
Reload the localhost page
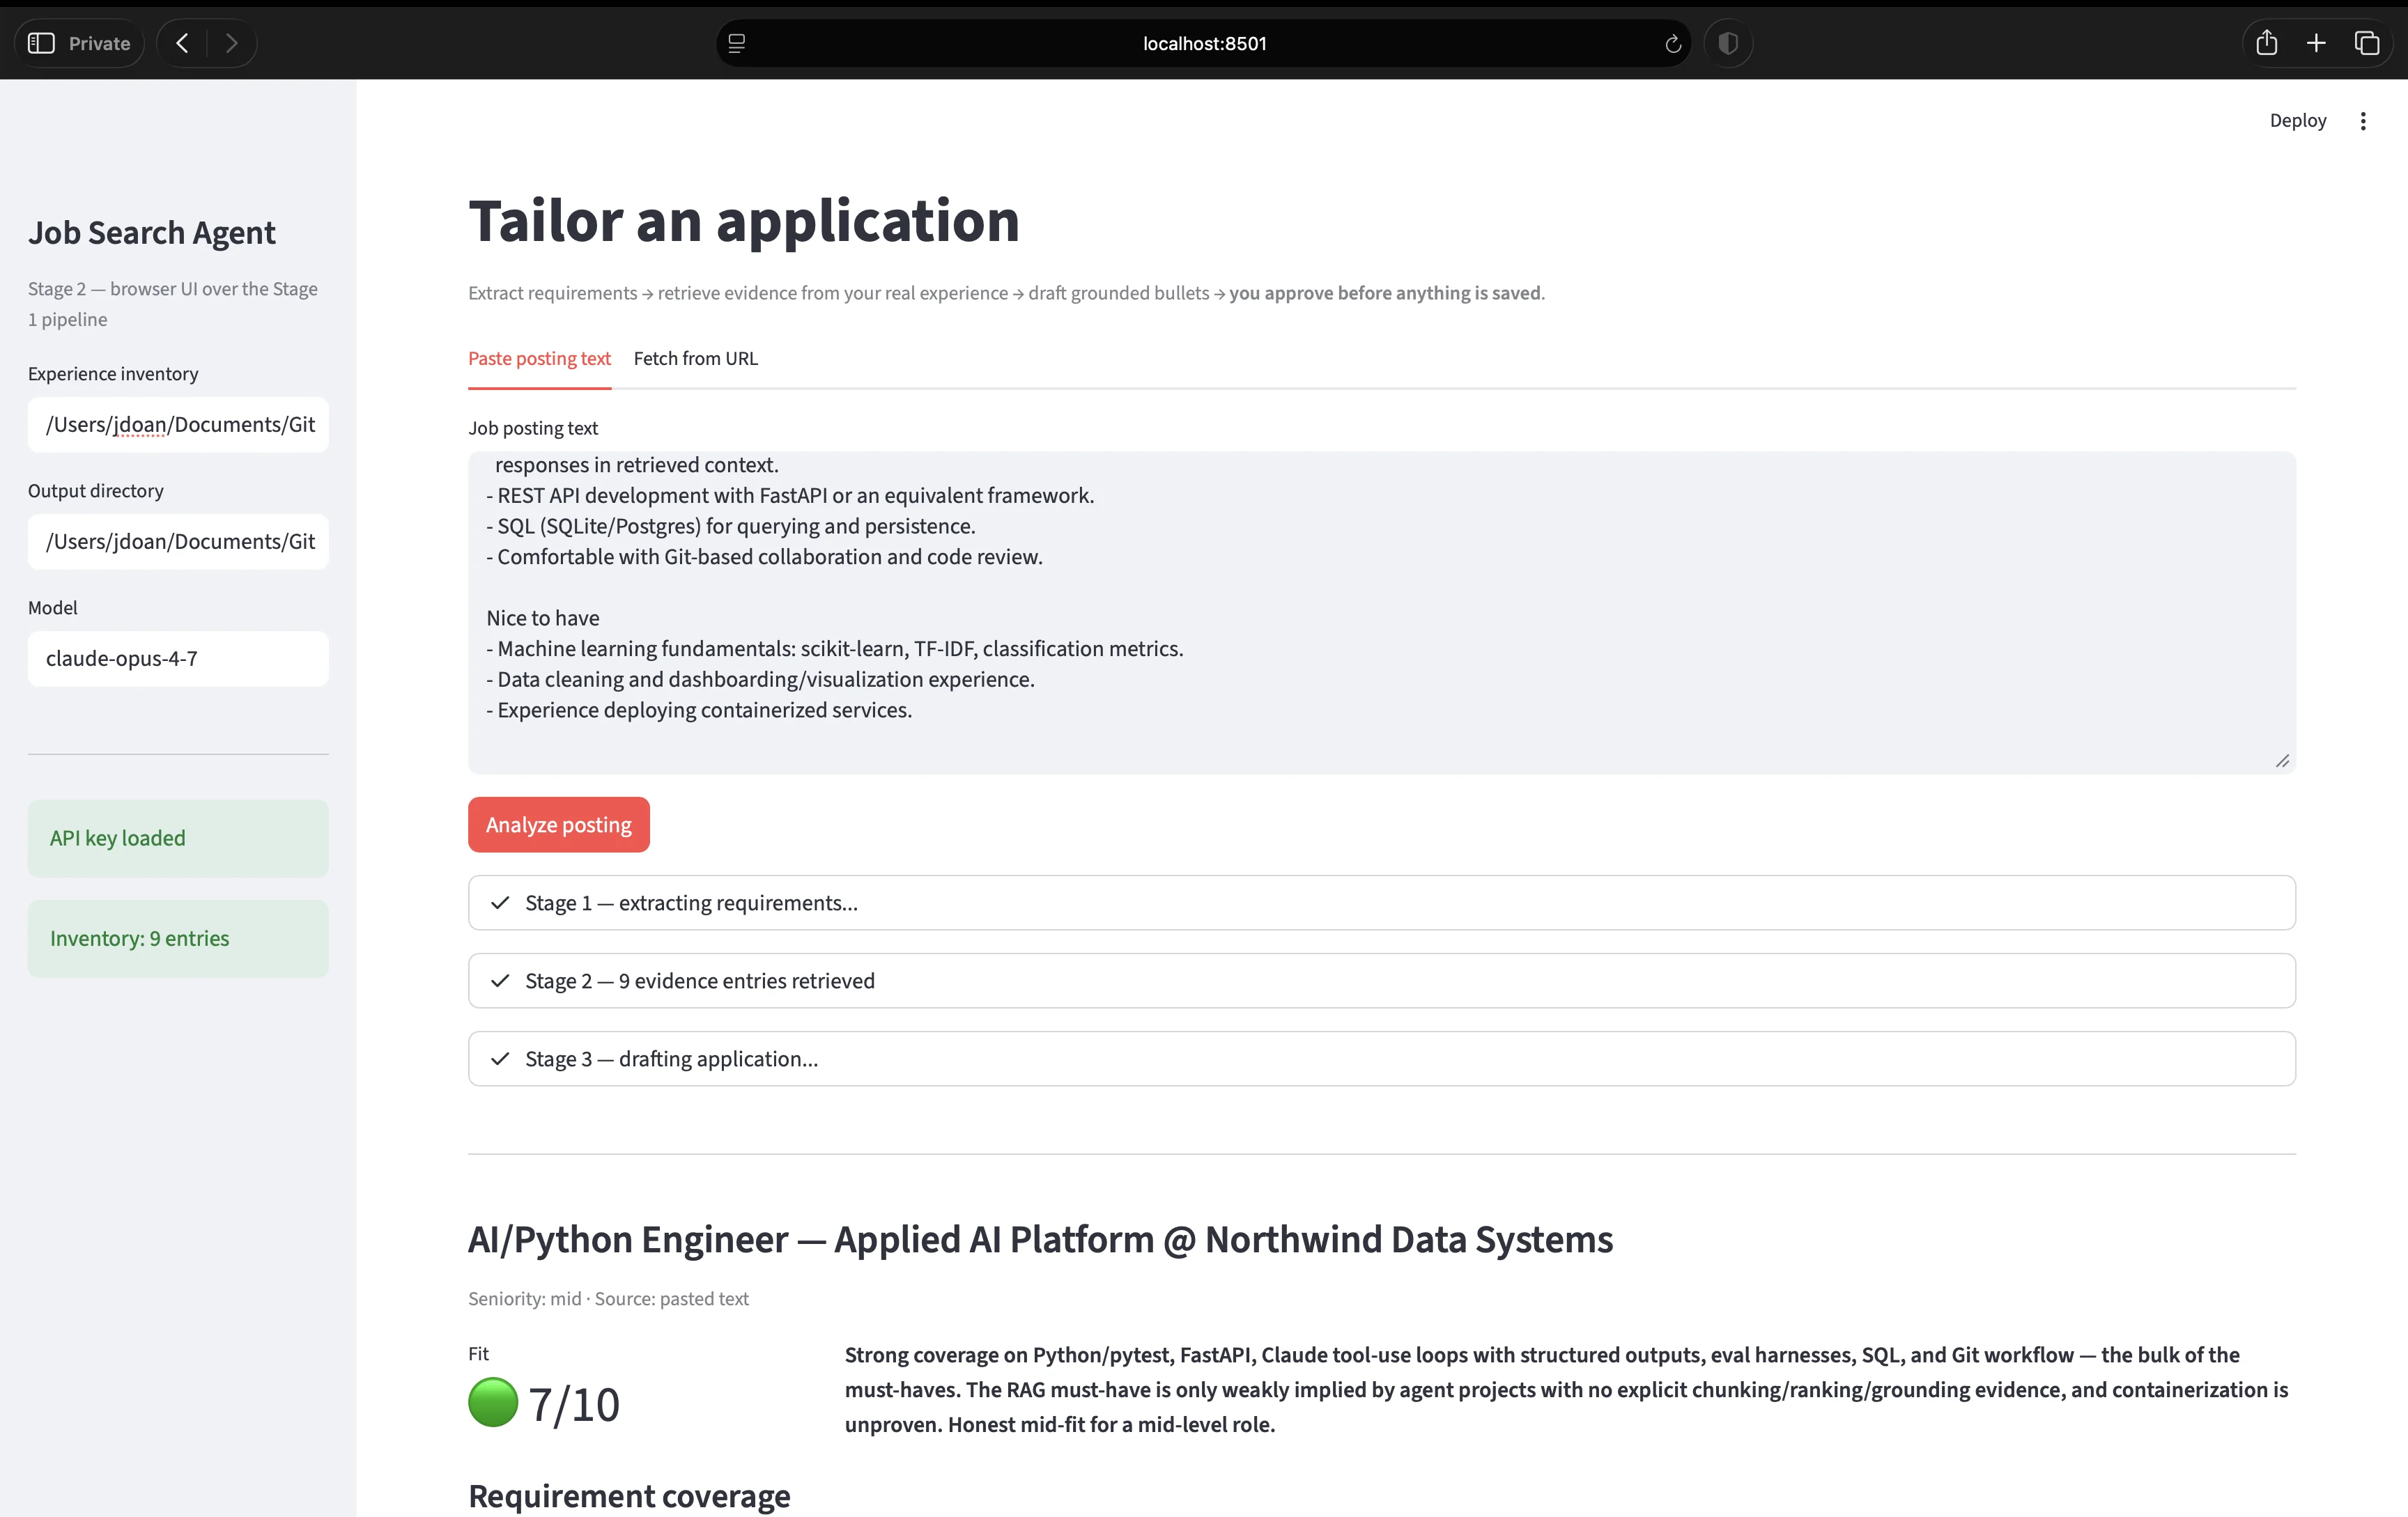tap(1673, 43)
